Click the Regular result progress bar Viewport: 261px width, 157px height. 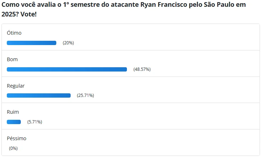pos(39,95)
